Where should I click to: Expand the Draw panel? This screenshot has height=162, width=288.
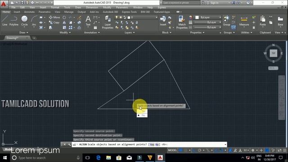24,32
